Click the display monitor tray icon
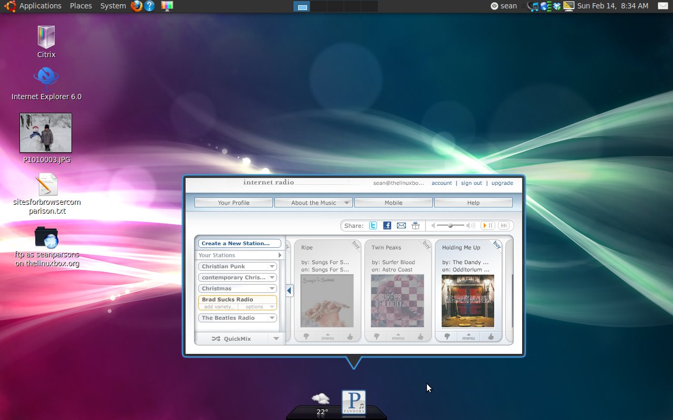 [568, 6]
